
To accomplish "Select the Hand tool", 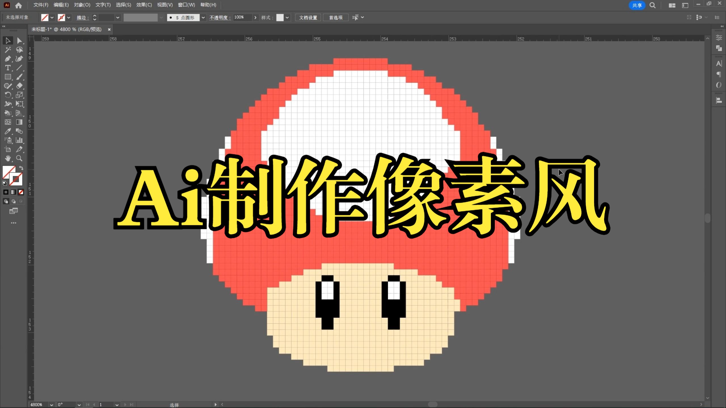I will (x=8, y=158).
